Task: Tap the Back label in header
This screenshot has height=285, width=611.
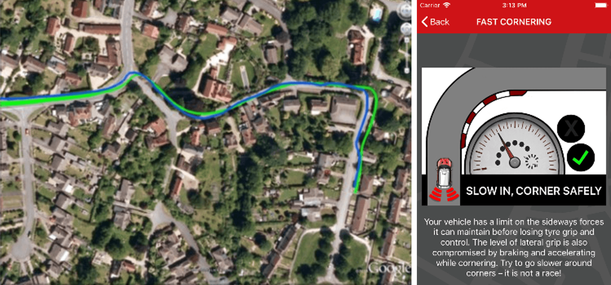Action: click(439, 22)
